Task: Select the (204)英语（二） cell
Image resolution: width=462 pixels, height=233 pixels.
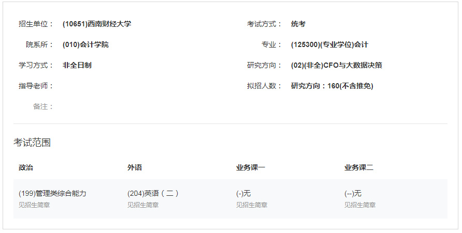Action: click(x=153, y=193)
